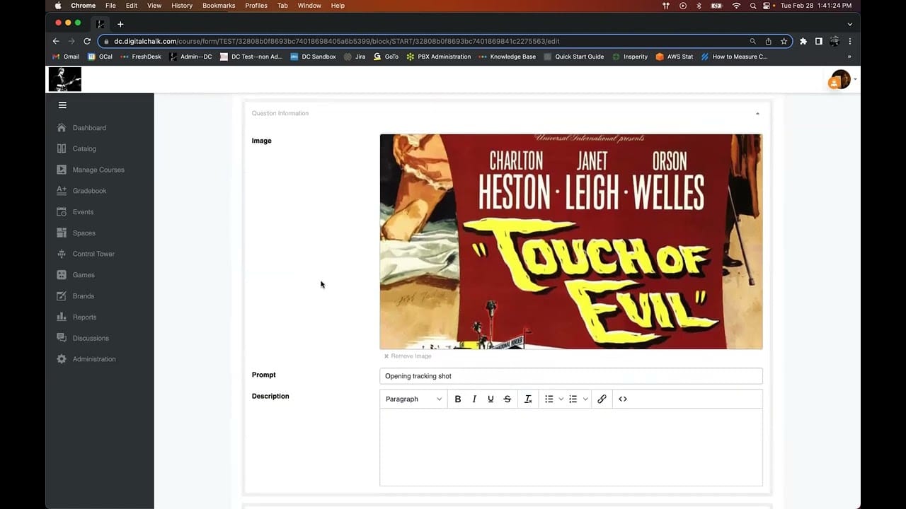The height and width of the screenshot is (509, 906).
Task: Reload the page
Action: point(87,41)
